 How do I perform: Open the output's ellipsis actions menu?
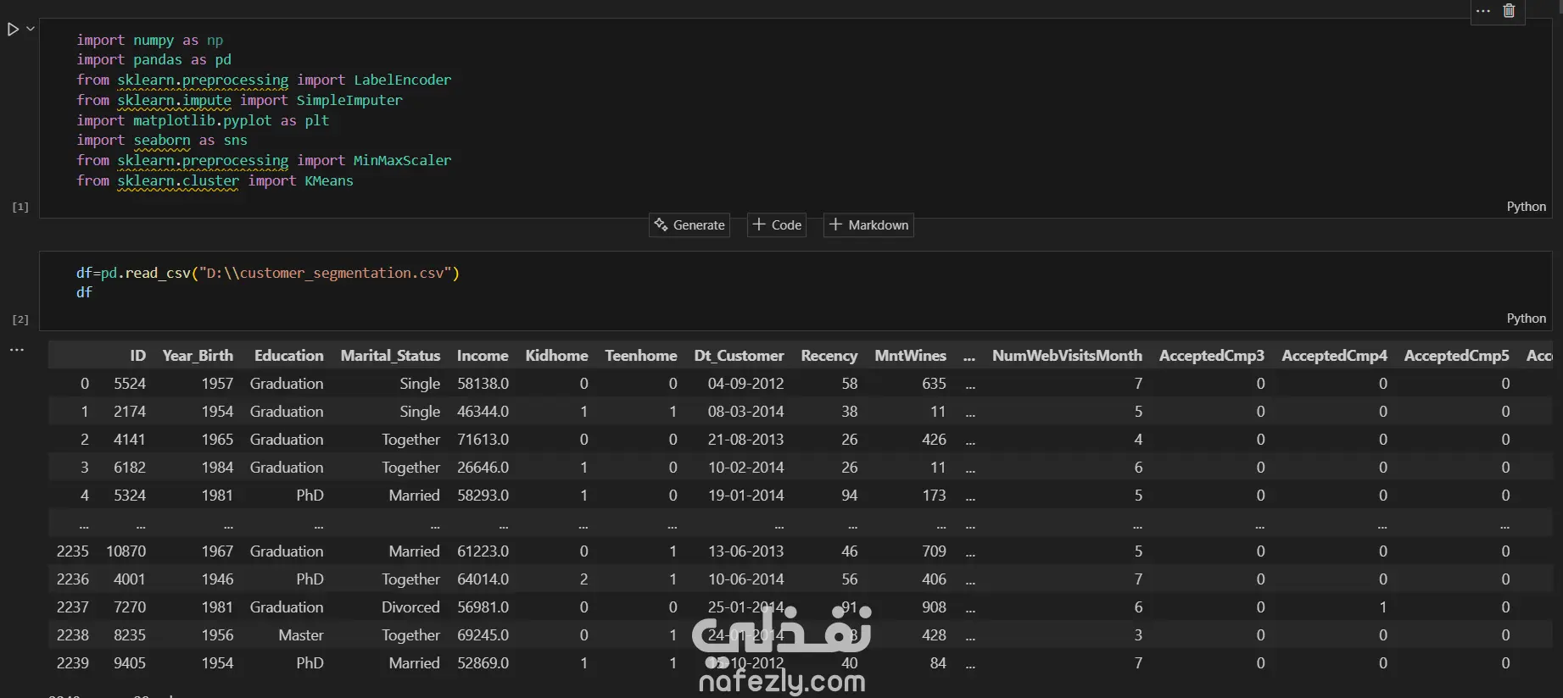17,349
